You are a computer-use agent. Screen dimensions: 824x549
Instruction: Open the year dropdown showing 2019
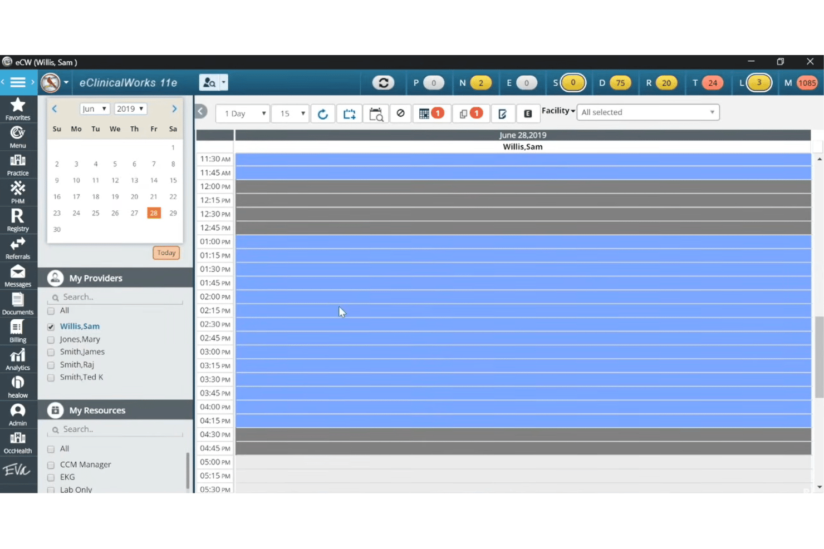coord(130,109)
